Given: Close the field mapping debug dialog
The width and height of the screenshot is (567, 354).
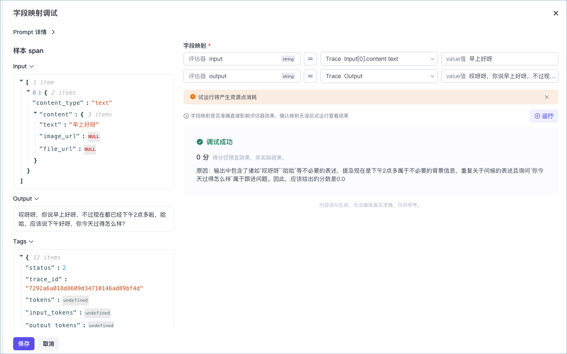Looking at the screenshot, I should point(555,13).
